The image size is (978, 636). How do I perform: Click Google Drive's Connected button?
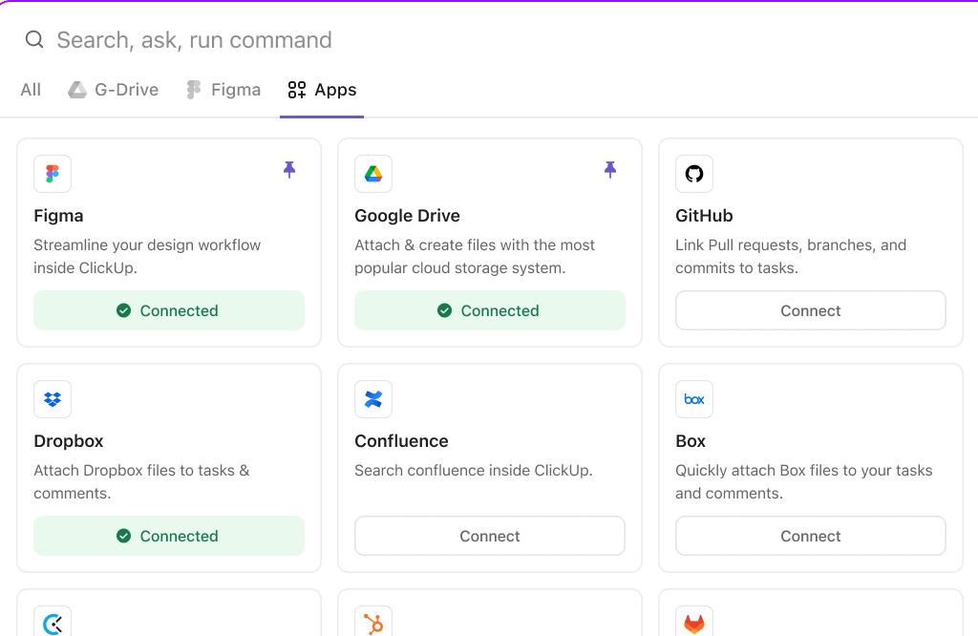click(x=490, y=310)
